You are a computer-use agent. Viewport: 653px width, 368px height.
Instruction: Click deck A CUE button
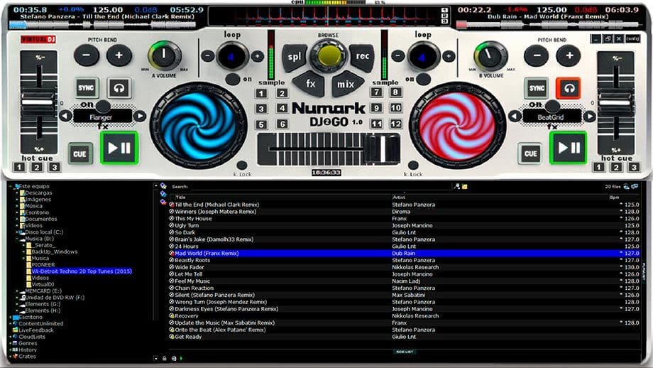[80, 153]
